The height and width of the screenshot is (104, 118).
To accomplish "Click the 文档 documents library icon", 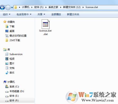I will (7, 68).
